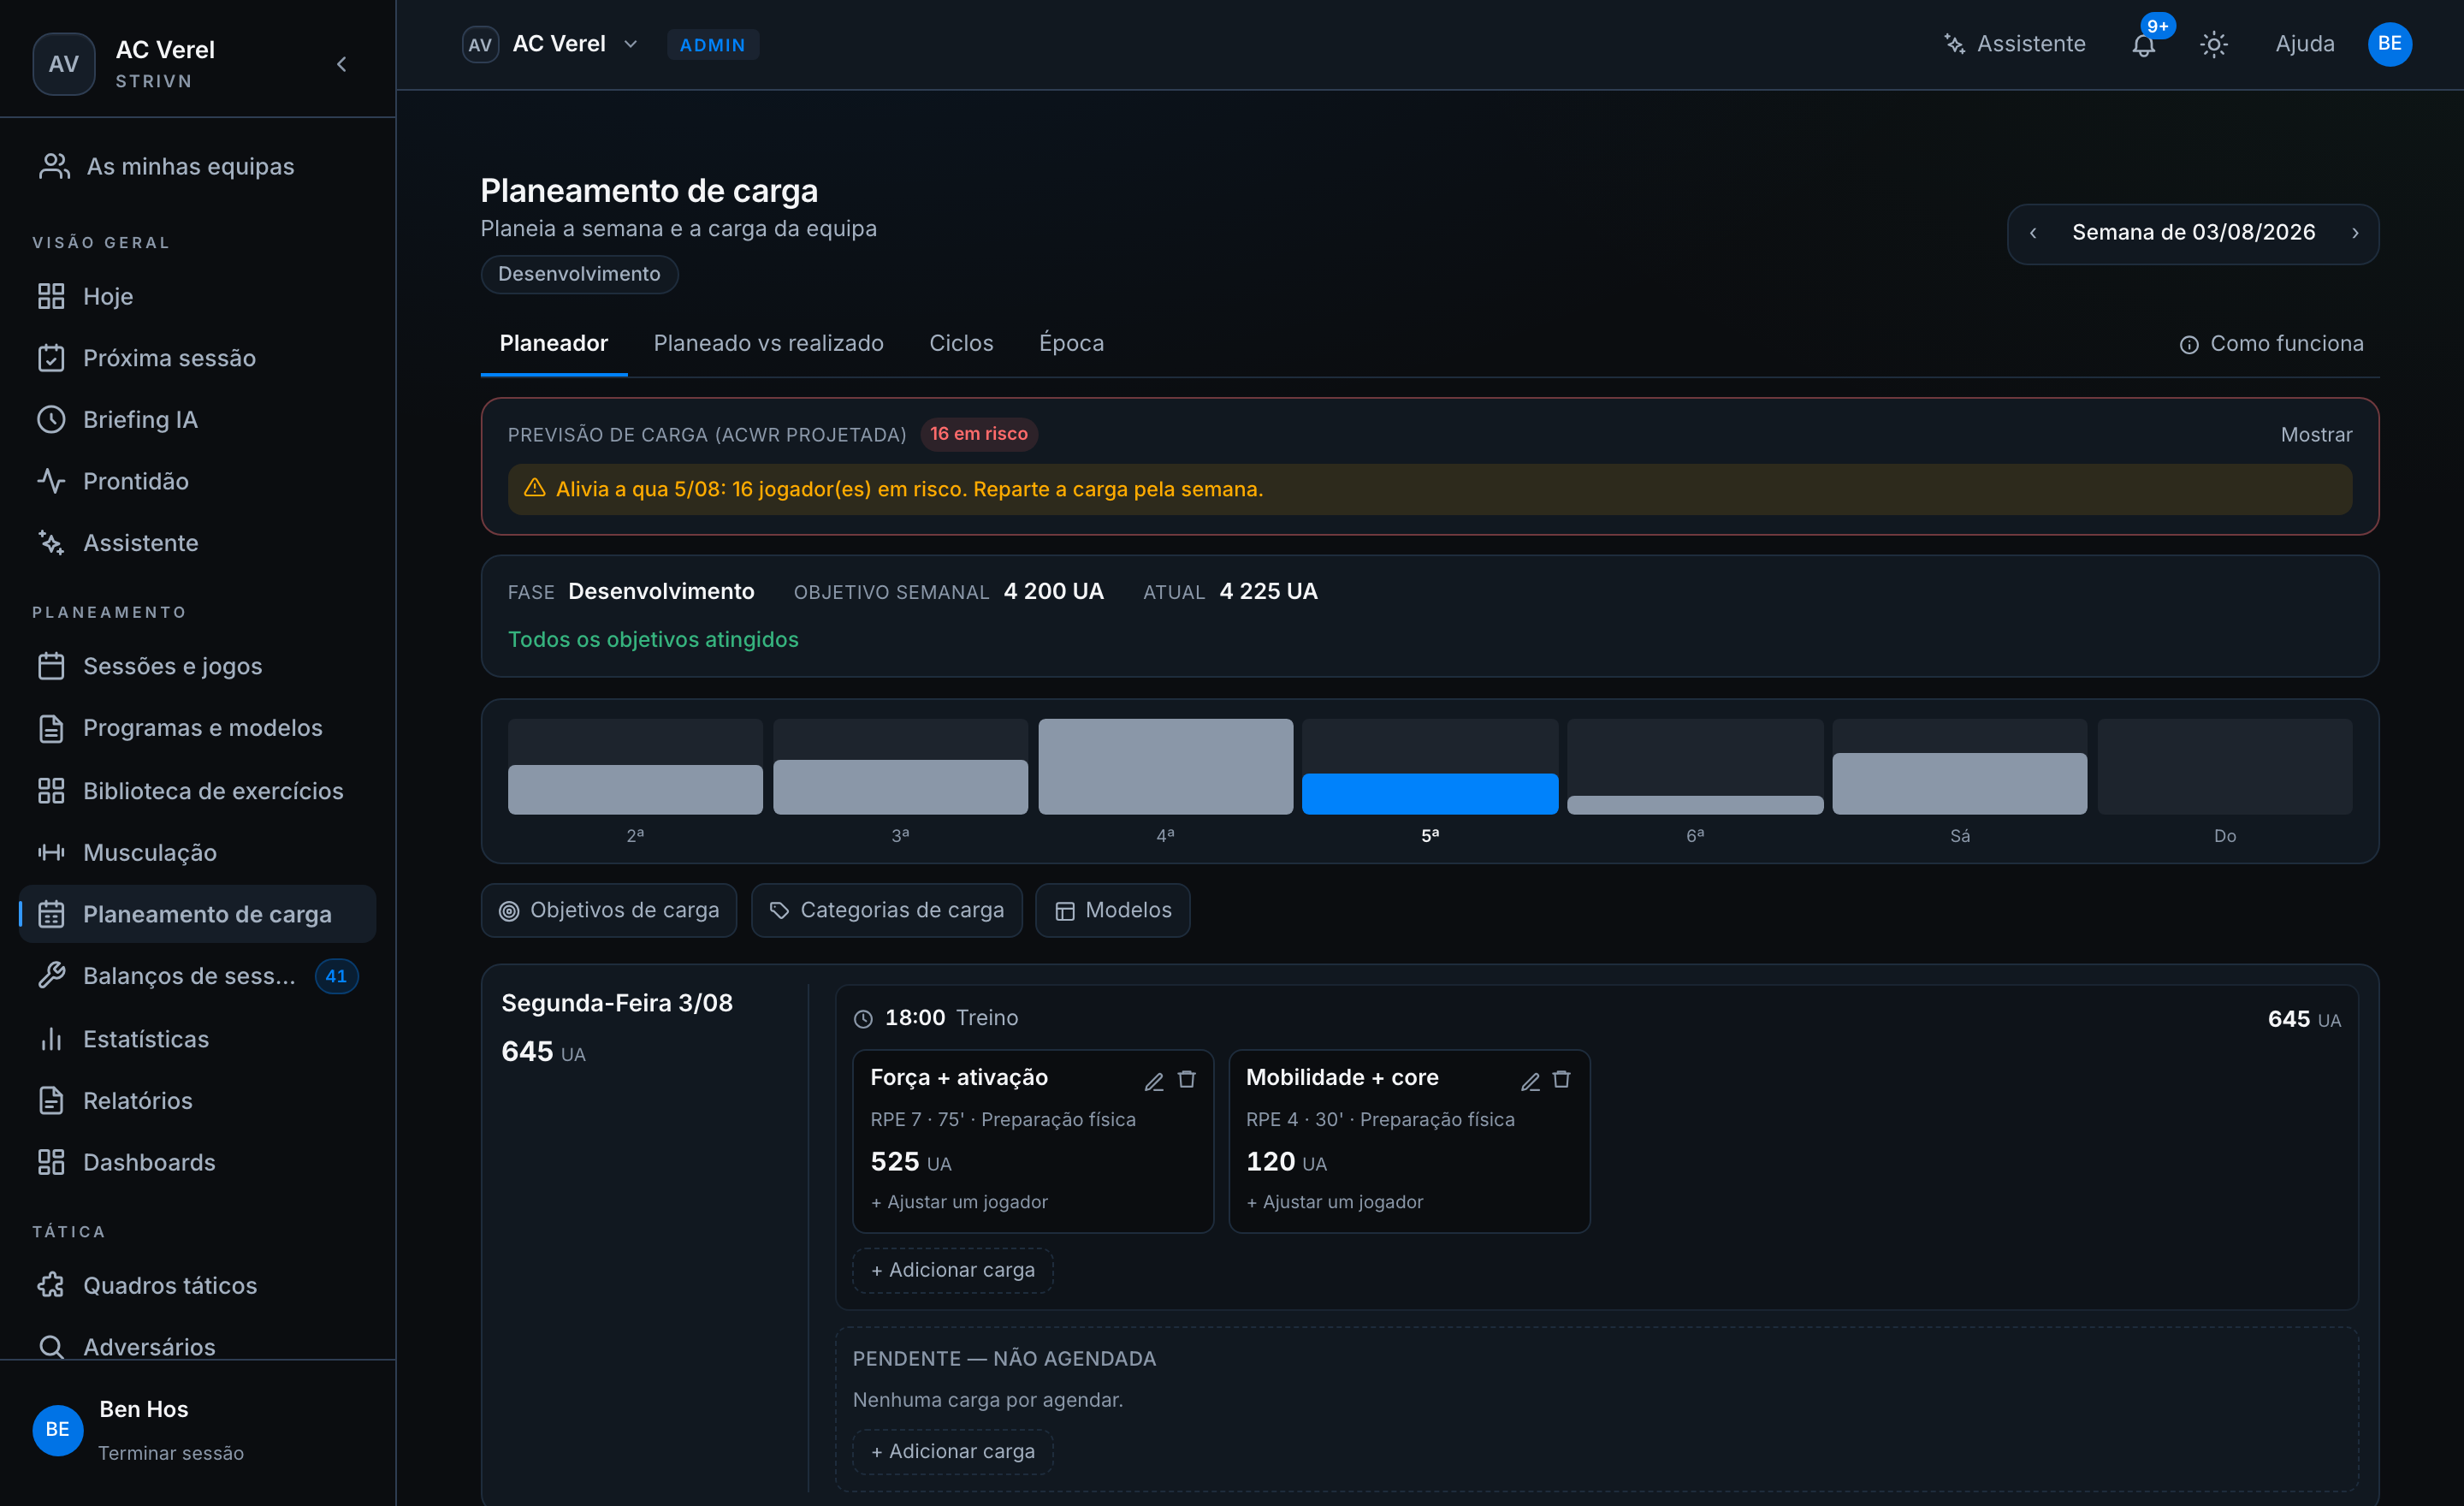2464x1506 pixels.
Task: Open Estatísticas in the sidebar
Action: click(x=197, y=1040)
